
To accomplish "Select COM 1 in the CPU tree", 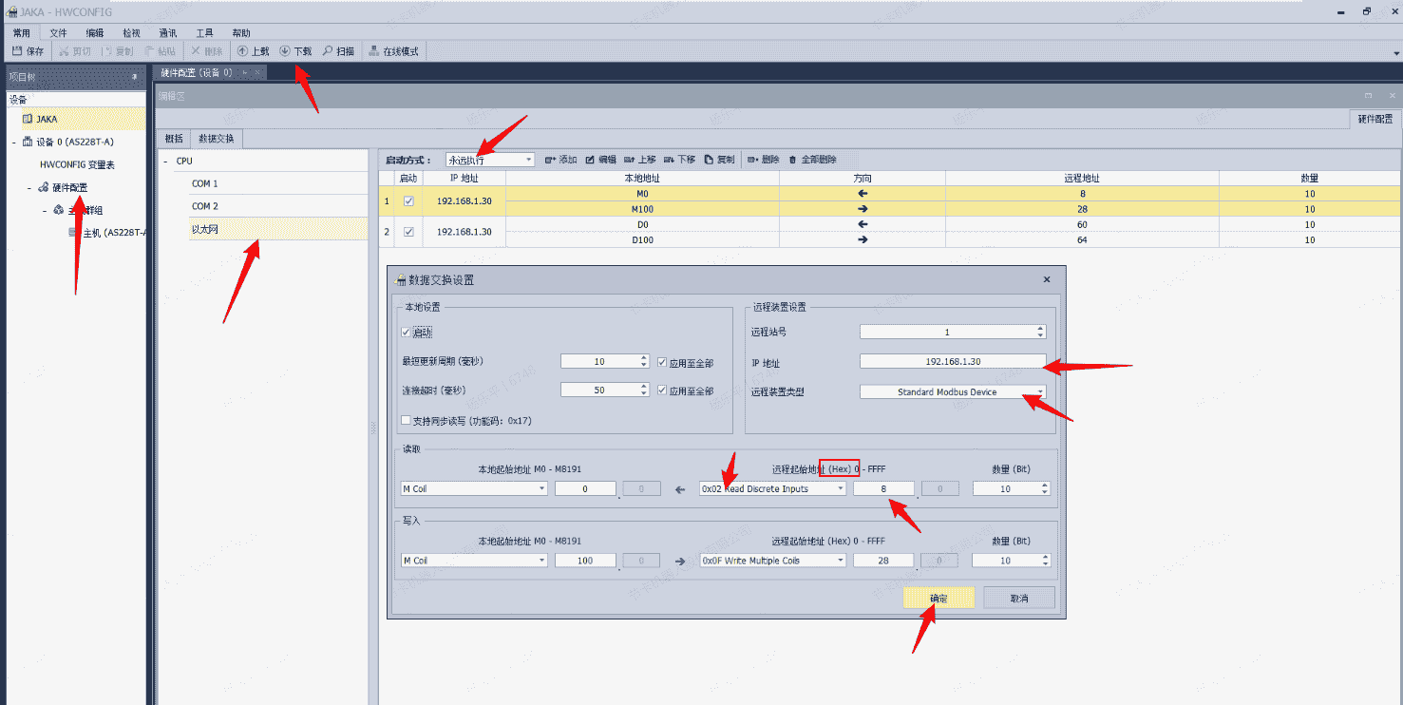I will click(x=205, y=183).
